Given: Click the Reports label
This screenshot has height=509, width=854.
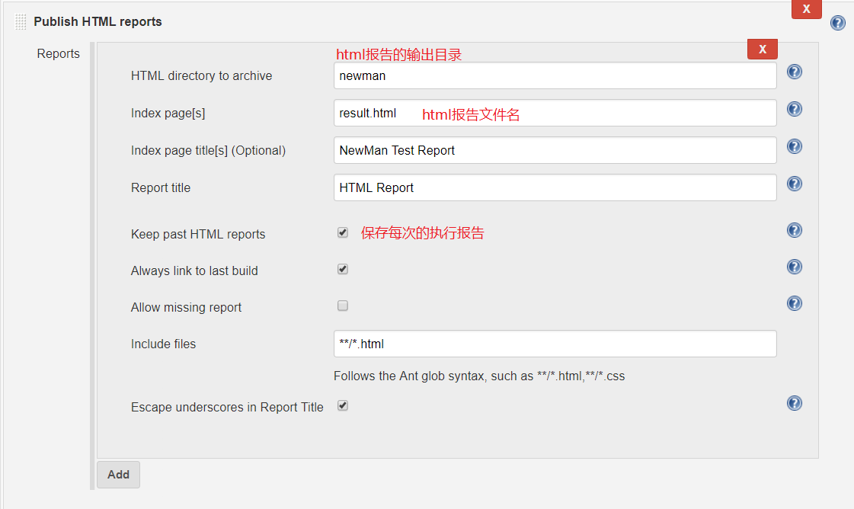Looking at the screenshot, I should pos(58,54).
